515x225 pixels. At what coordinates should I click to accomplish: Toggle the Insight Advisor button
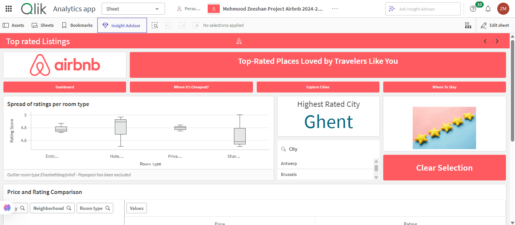(x=122, y=25)
